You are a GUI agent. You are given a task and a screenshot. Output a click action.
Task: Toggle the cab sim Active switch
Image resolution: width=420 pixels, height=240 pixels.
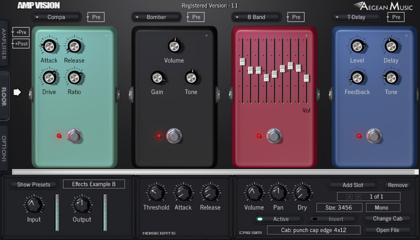click(278, 219)
